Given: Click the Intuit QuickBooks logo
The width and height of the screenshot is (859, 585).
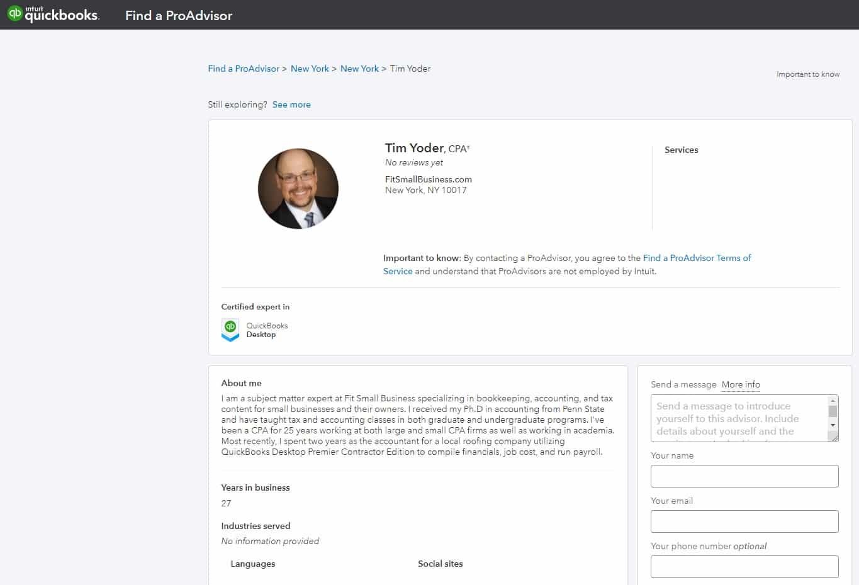Looking at the screenshot, I should [53, 14].
